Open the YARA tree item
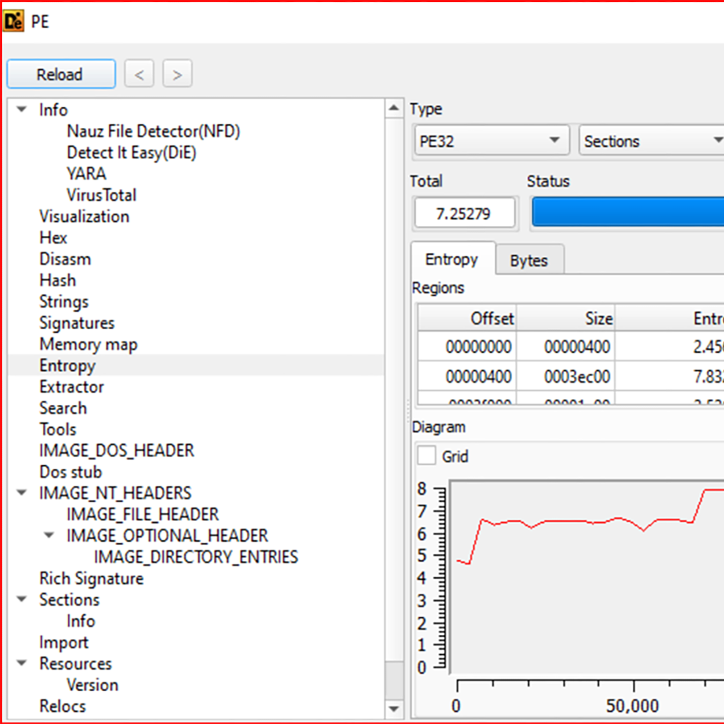724x724 pixels. [86, 174]
